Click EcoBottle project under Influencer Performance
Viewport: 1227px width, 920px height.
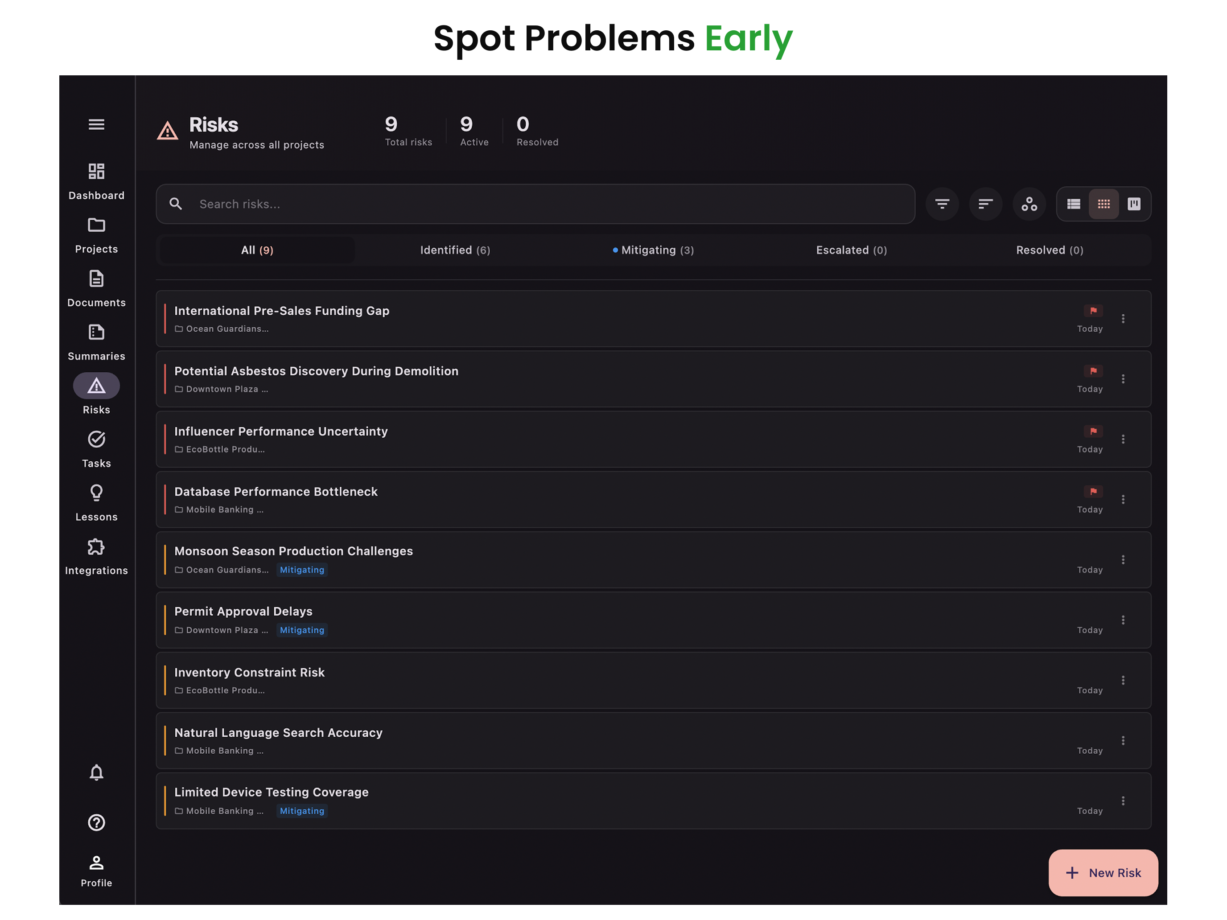pyautogui.click(x=220, y=449)
